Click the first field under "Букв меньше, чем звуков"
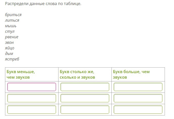This screenshot has width=174, height=119. pyautogui.click(x=32, y=87)
